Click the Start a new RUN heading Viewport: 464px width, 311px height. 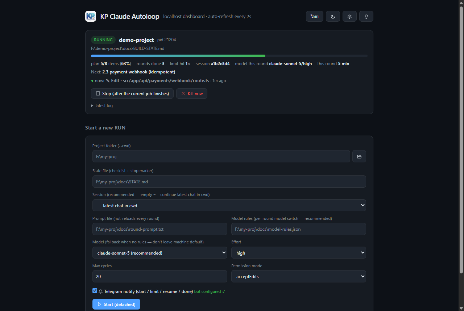(105, 128)
